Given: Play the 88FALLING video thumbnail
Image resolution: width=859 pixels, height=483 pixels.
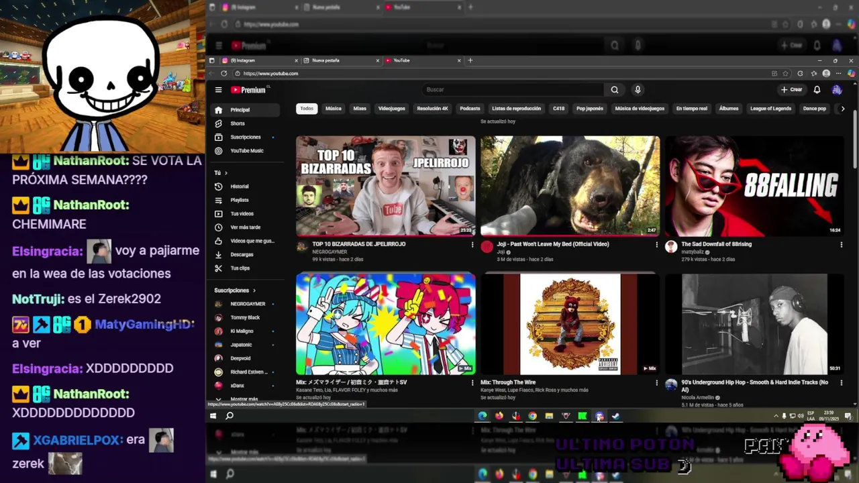Looking at the screenshot, I should [755, 186].
